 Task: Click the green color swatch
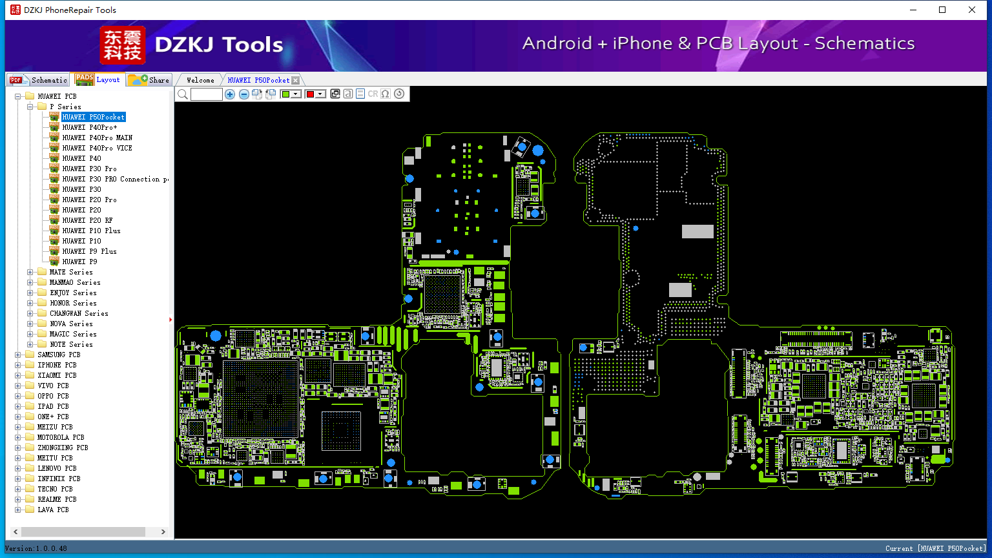coord(286,94)
